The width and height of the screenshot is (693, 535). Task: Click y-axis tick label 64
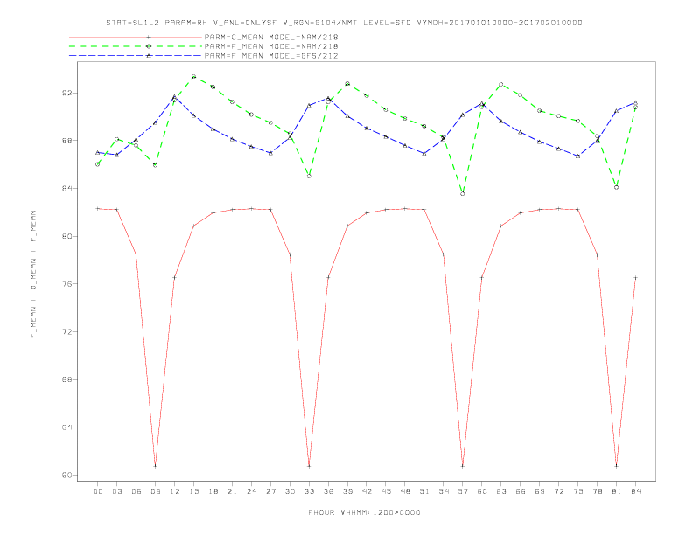66,427
